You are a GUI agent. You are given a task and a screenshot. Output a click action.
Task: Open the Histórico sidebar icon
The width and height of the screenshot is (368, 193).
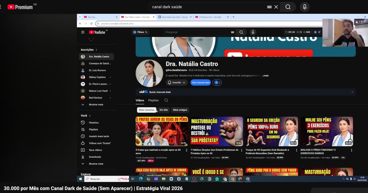[83, 123]
